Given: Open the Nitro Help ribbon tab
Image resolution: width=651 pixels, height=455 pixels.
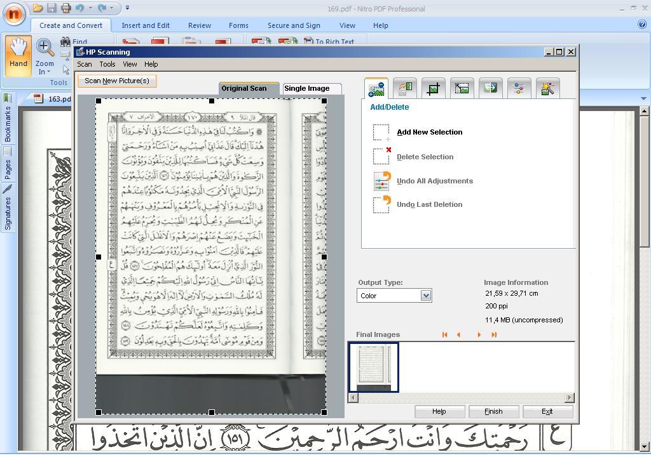Looking at the screenshot, I should pos(380,25).
